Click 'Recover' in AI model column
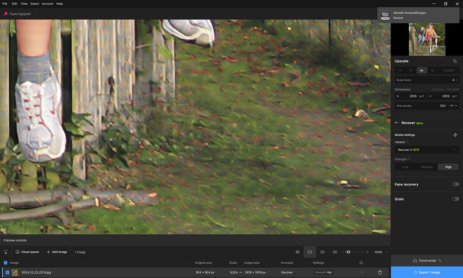Viewport: 463px width, 278px height. pyautogui.click(x=287, y=273)
